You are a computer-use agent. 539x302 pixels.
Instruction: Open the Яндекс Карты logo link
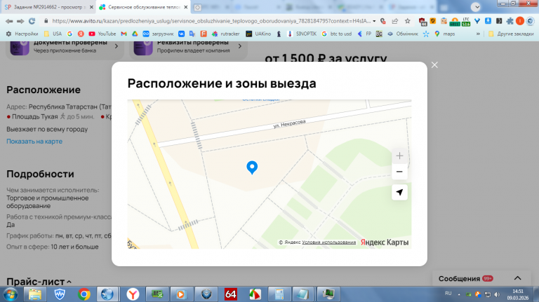coord(385,242)
